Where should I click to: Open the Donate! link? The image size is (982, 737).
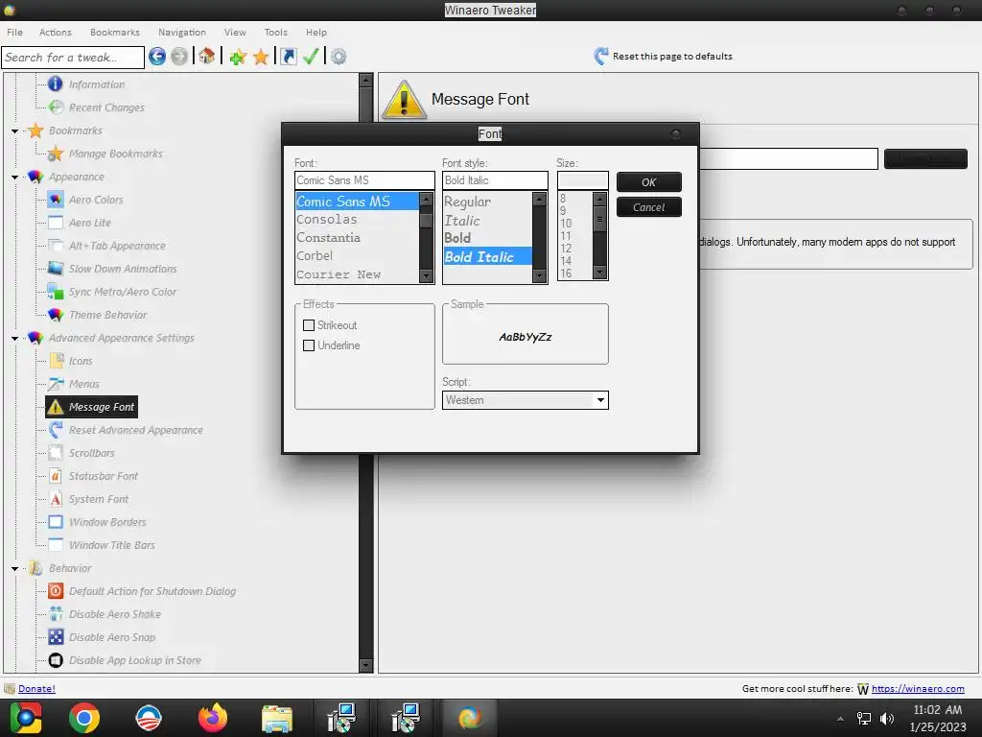point(36,689)
